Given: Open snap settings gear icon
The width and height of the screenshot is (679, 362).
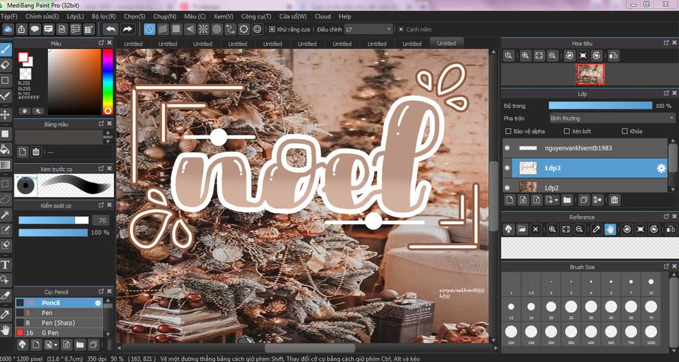Looking at the screenshot, I should click(257, 29).
